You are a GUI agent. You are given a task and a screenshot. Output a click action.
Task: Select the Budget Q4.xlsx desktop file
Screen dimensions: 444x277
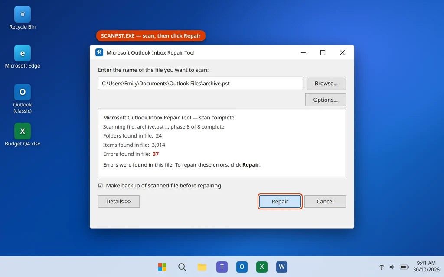23,135
